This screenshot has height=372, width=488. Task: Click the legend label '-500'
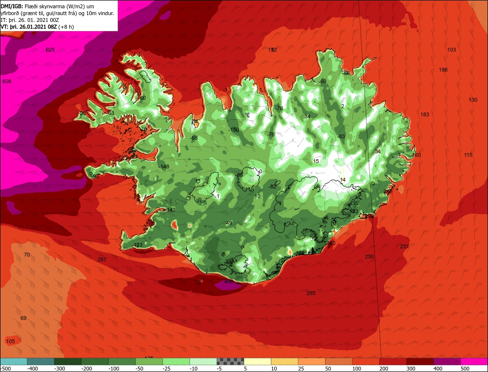point(5,369)
